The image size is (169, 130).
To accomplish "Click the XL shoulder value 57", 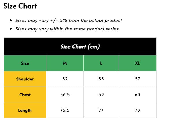I will click(137, 79).
